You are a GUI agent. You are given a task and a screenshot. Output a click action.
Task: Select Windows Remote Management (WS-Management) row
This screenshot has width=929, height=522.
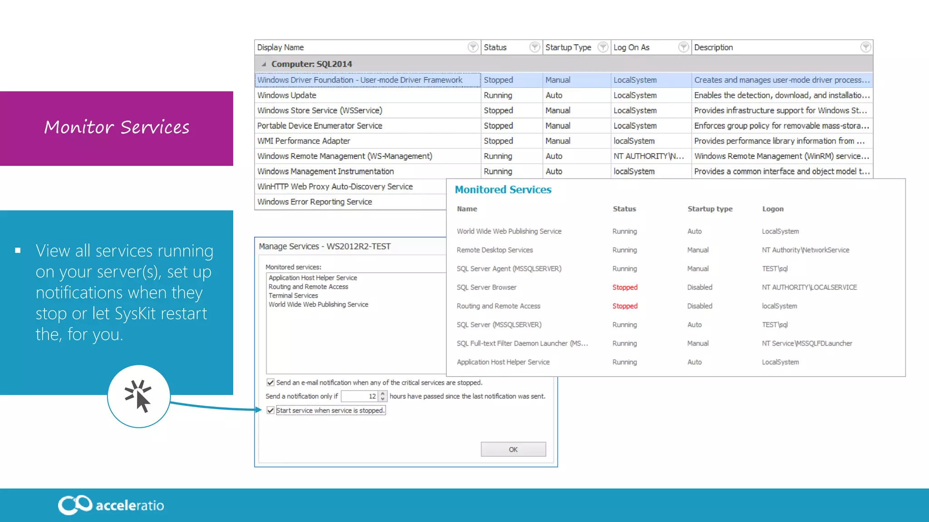pos(564,156)
